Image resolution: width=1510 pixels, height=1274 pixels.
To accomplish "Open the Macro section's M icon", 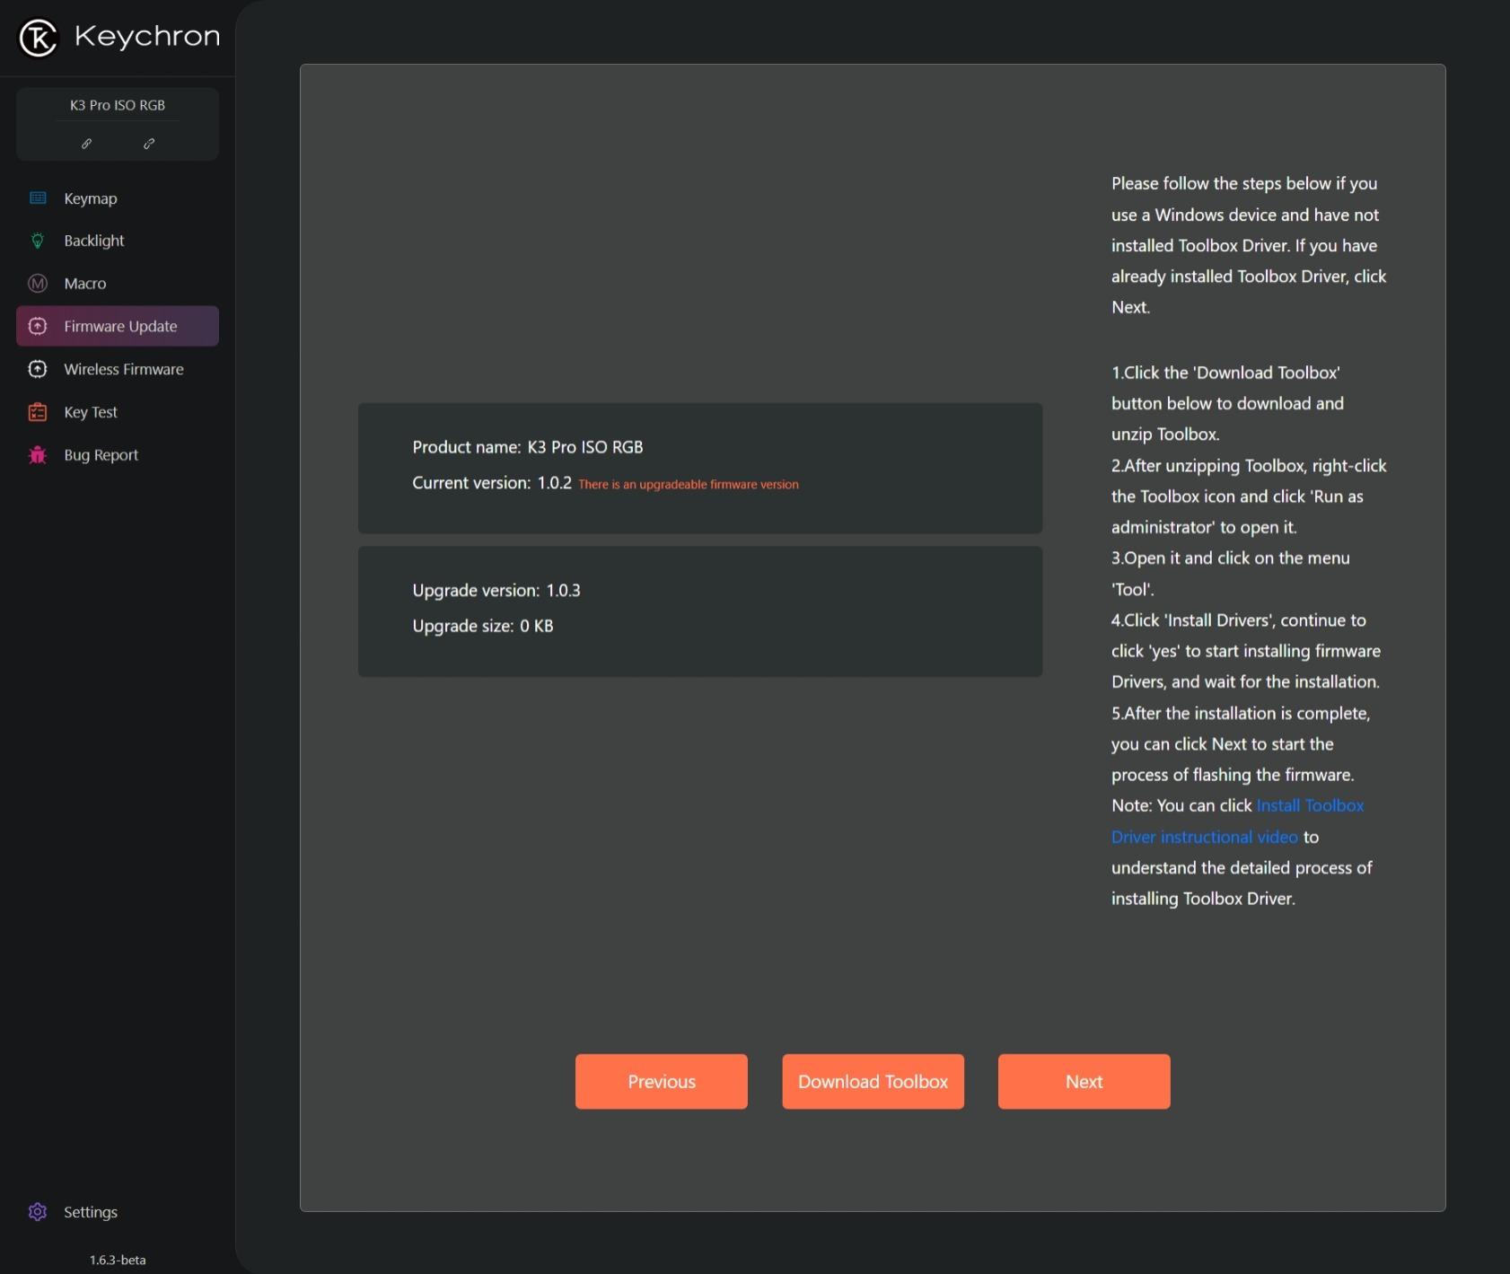I will (x=38, y=284).
